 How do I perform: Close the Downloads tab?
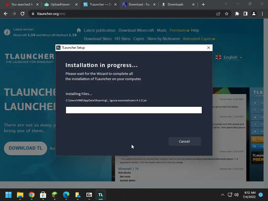pos(193,4)
